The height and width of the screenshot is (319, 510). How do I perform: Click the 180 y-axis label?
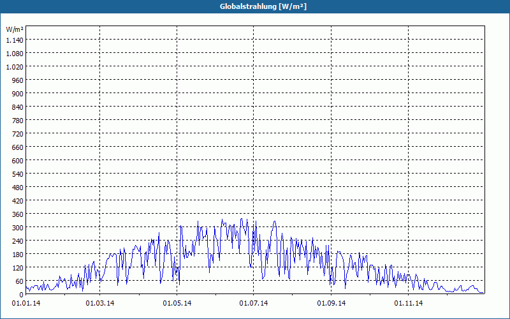click(18, 255)
